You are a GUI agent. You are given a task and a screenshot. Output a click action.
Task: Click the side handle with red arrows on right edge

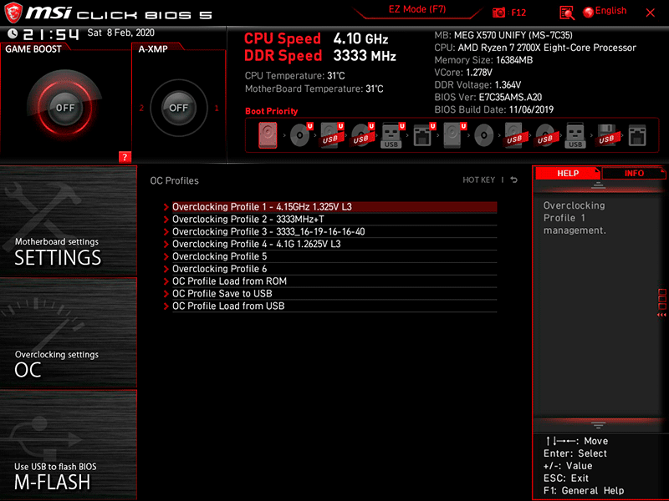coord(661,303)
